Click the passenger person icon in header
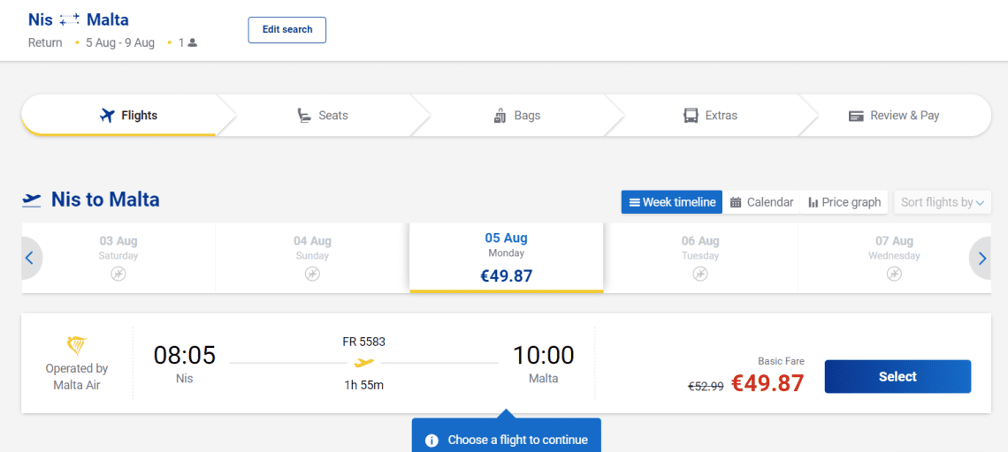This screenshot has width=1008, height=452. tap(192, 43)
